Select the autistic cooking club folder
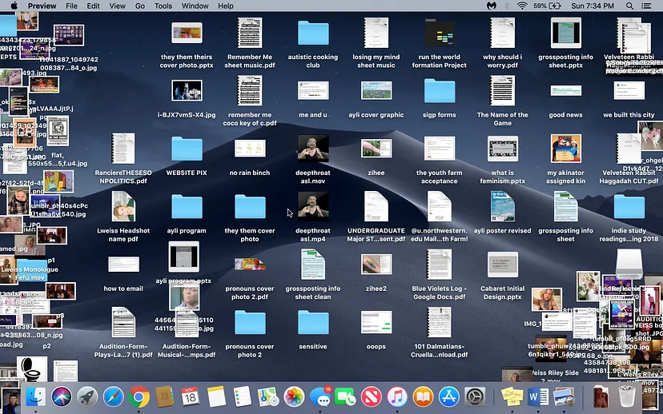This screenshot has height=414, width=663. 313,34
